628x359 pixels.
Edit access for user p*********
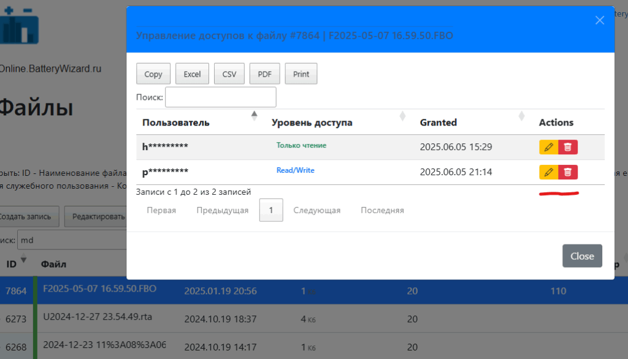(548, 172)
